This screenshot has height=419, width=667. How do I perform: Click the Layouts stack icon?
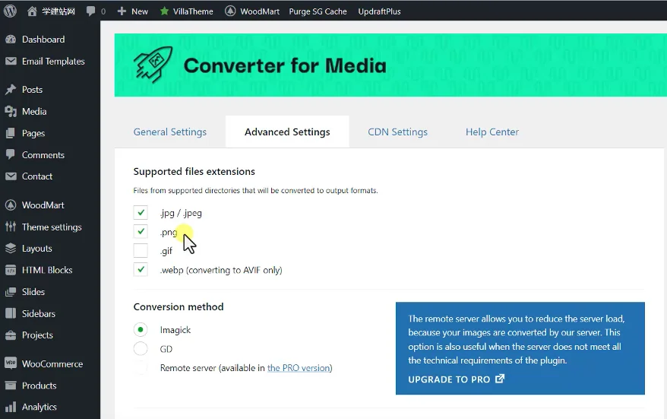tap(11, 248)
